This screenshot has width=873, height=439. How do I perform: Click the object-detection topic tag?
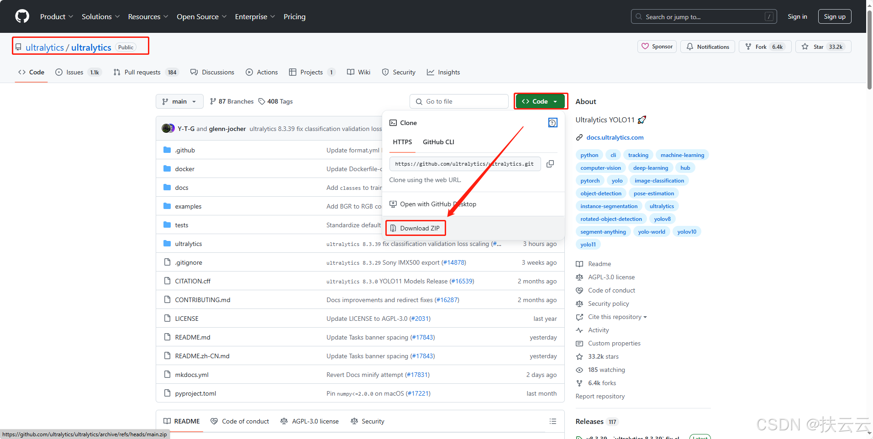coord(601,193)
